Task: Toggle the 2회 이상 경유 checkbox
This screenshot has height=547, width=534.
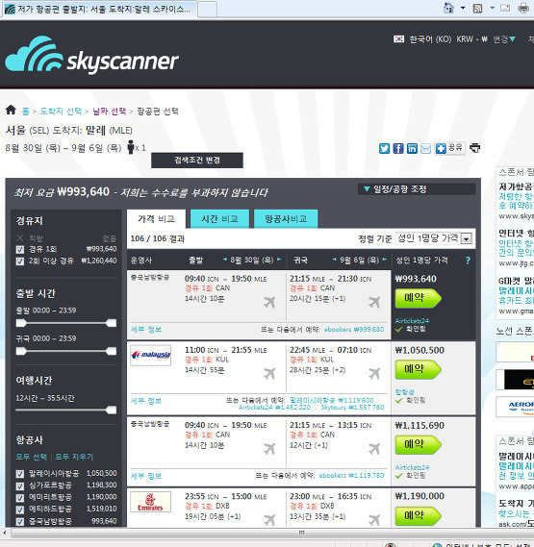Action: pyautogui.click(x=20, y=261)
